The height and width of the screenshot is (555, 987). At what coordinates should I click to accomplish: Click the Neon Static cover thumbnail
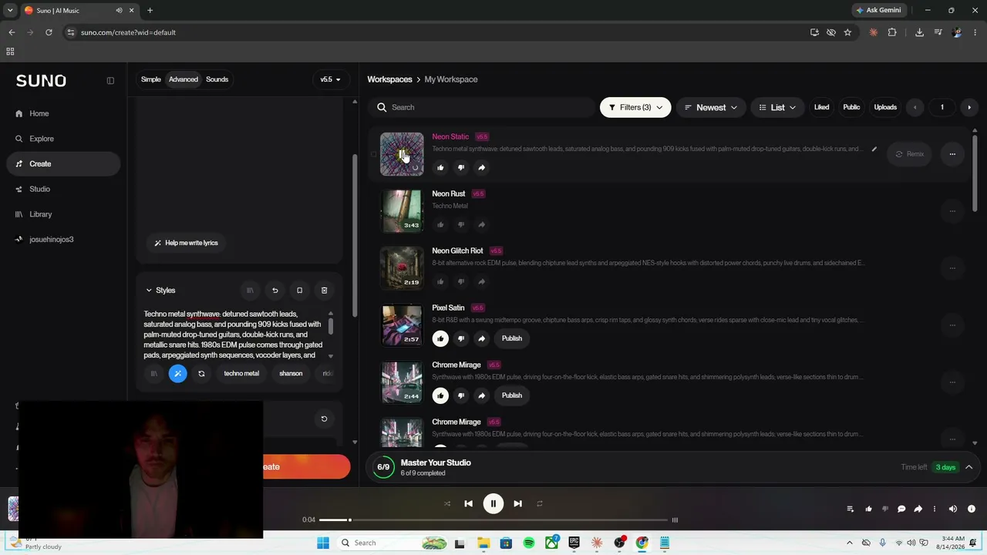402,154
